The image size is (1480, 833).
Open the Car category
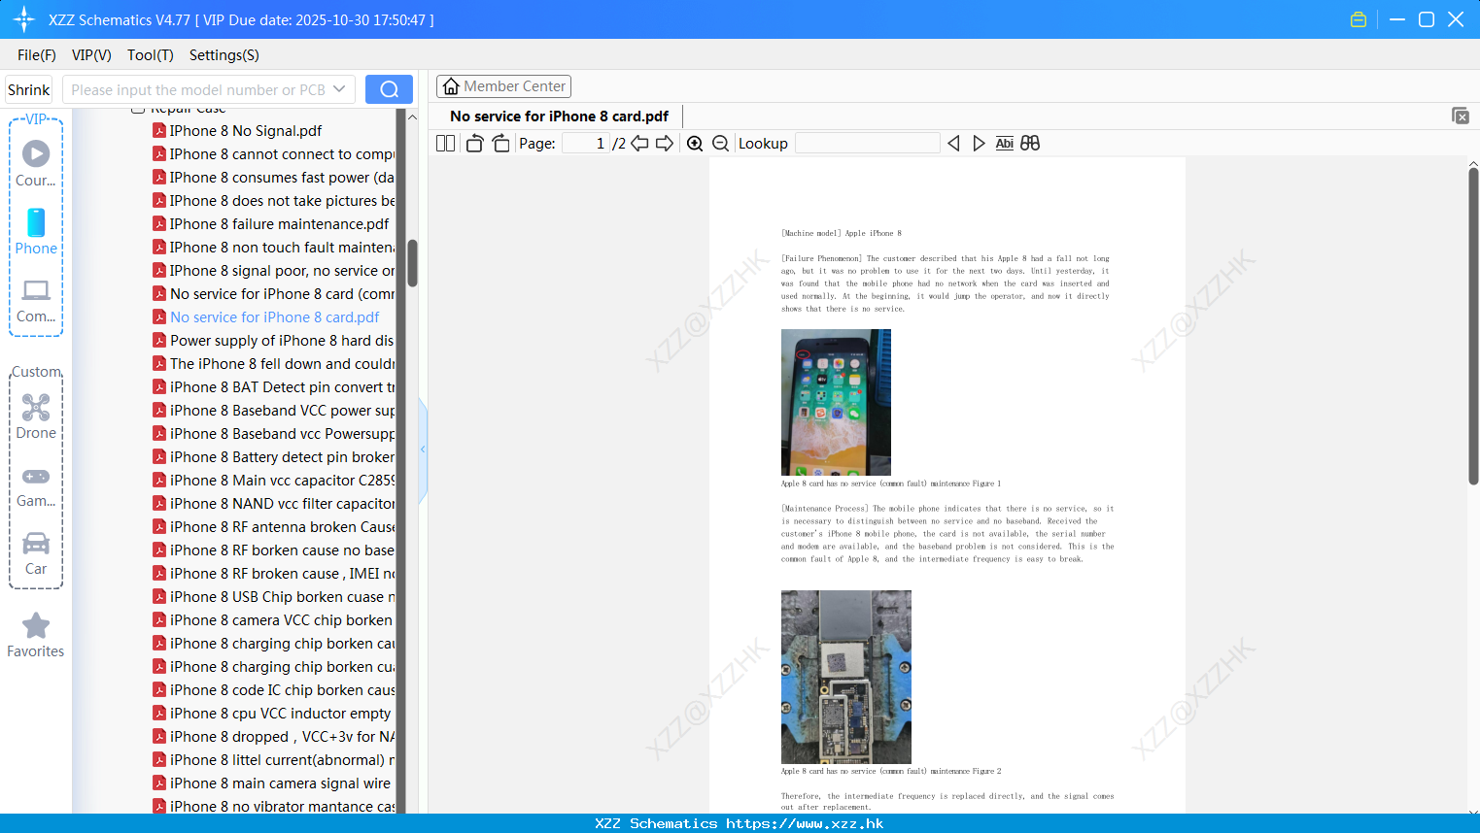[x=36, y=553]
